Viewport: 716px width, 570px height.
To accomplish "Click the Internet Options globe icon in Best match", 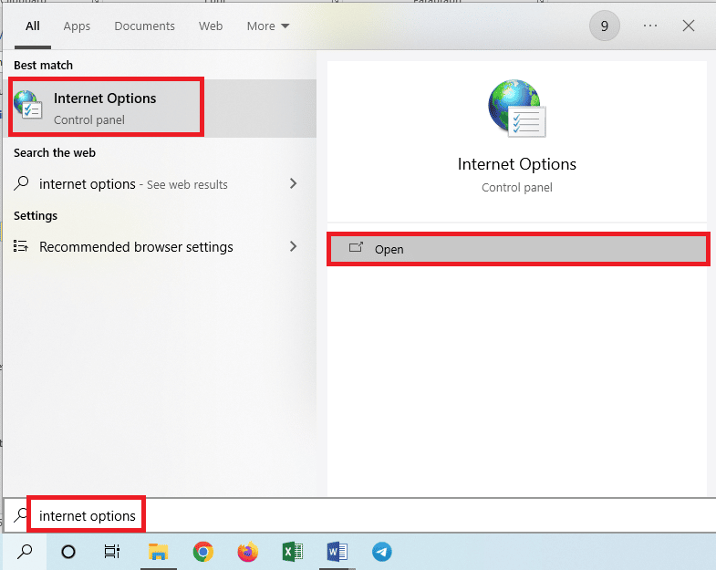I will 28,104.
